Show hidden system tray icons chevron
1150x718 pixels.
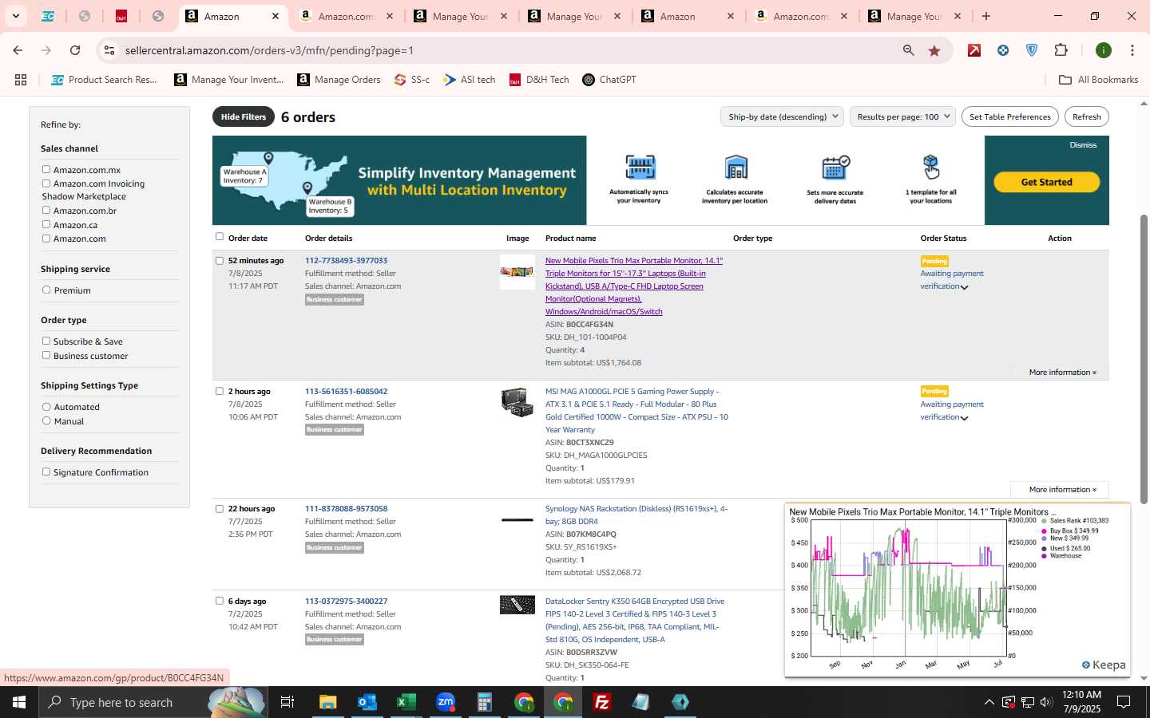pyautogui.click(x=989, y=702)
